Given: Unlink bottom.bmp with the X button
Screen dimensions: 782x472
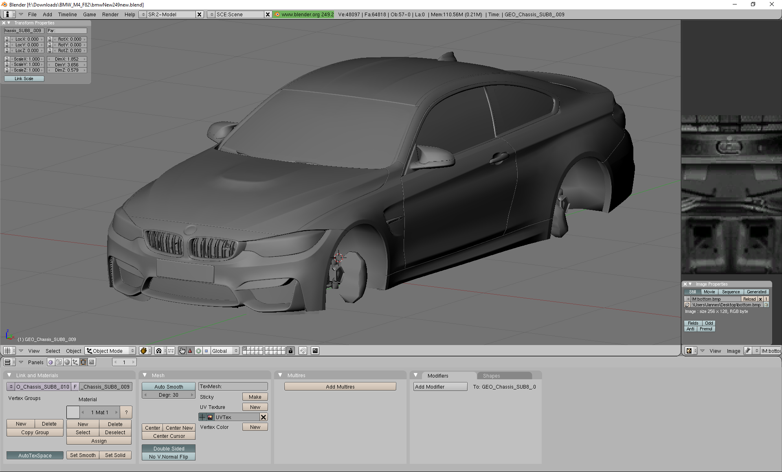Looking at the screenshot, I should [x=760, y=299].
